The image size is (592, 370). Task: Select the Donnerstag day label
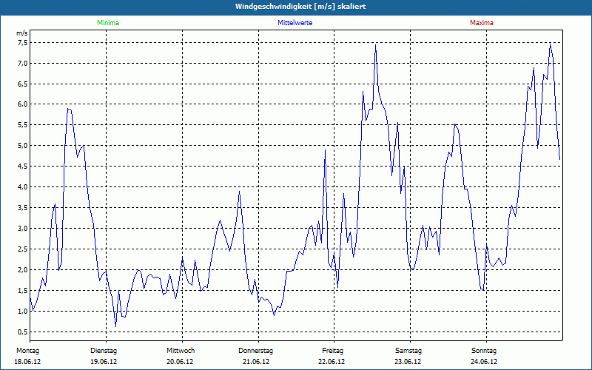click(x=255, y=351)
